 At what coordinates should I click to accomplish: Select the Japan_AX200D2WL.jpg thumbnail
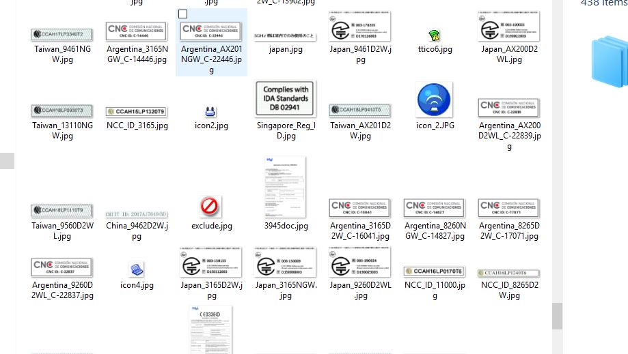click(509, 27)
